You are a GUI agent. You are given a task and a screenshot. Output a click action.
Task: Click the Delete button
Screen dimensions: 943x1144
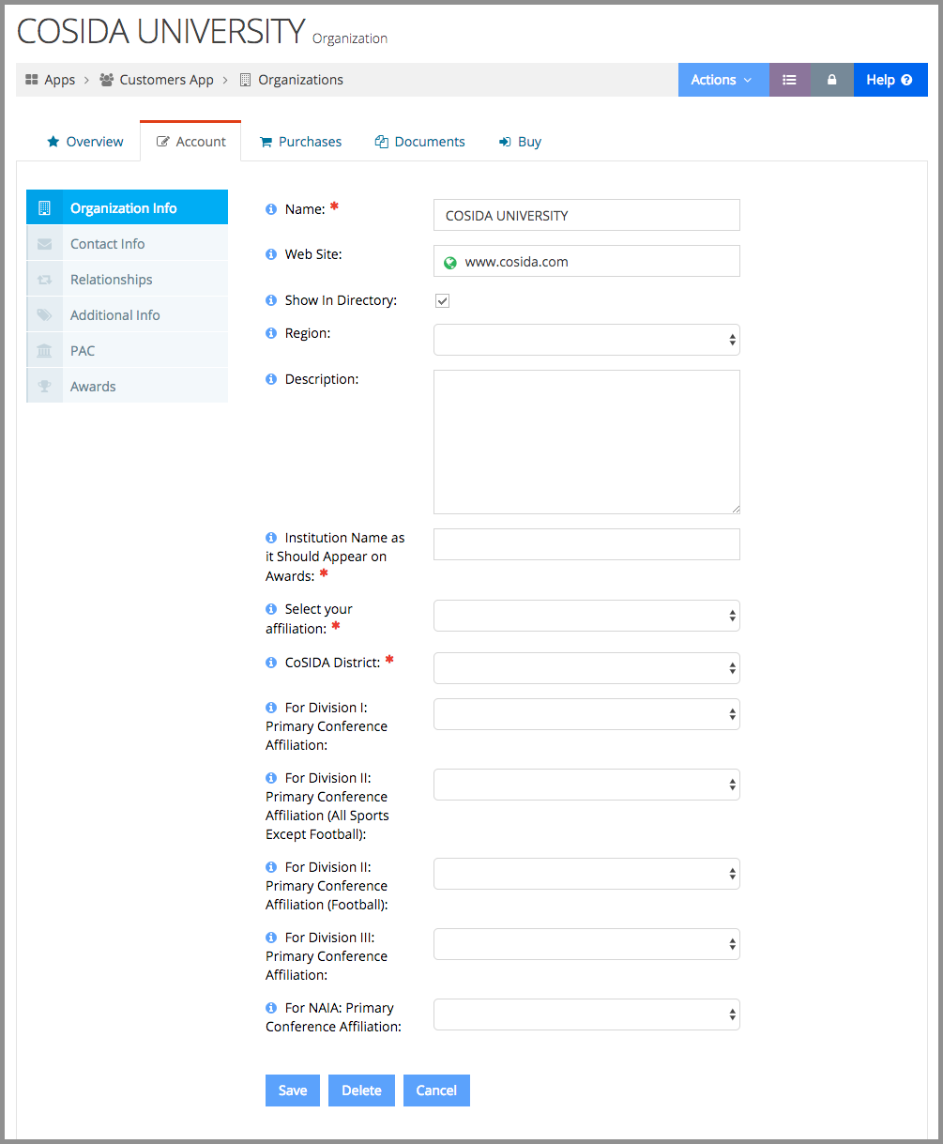click(x=361, y=1091)
